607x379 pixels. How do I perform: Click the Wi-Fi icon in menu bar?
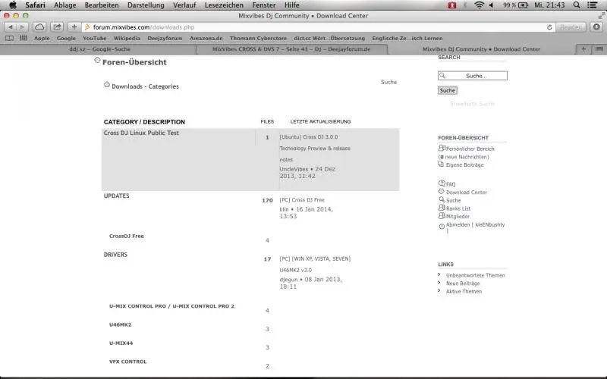[479, 5]
